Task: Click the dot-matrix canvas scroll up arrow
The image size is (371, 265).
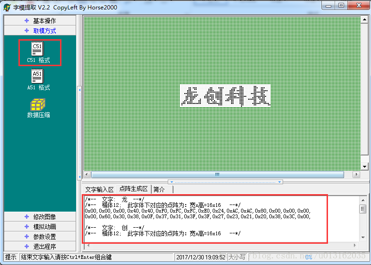Action: 364,20
